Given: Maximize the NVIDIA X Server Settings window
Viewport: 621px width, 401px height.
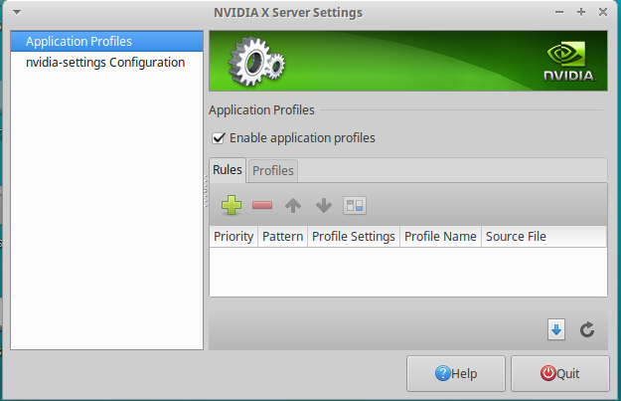Looking at the screenshot, I should coord(581,12).
